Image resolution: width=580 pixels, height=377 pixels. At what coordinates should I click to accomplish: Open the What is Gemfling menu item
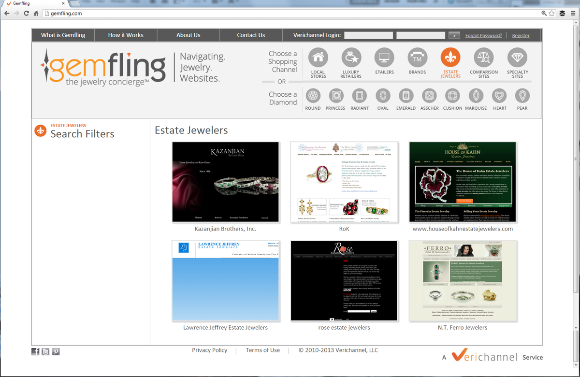(x=63, y=35)
